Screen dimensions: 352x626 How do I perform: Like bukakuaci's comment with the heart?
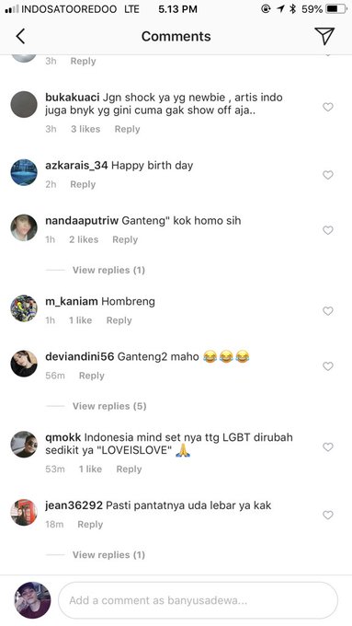(x=328, y=107)
